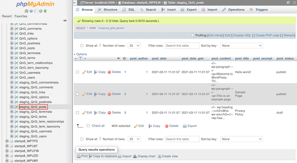Select row checkbox for ID 1

click(x=77, y=72)
